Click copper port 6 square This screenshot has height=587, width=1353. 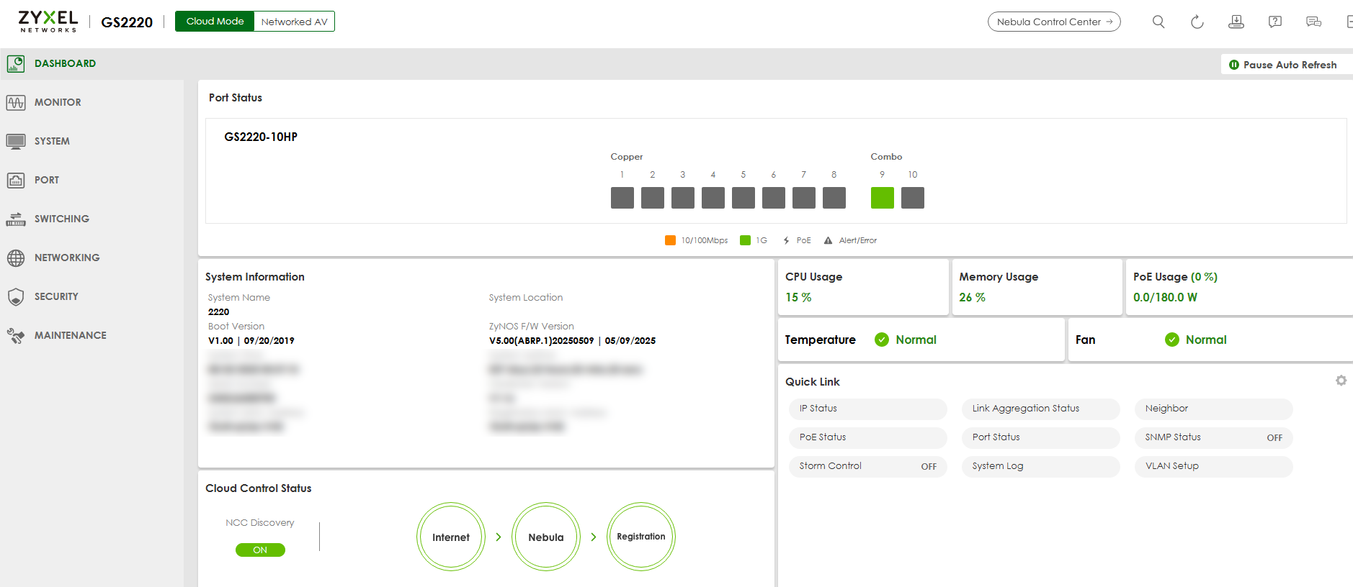(774, 198)
